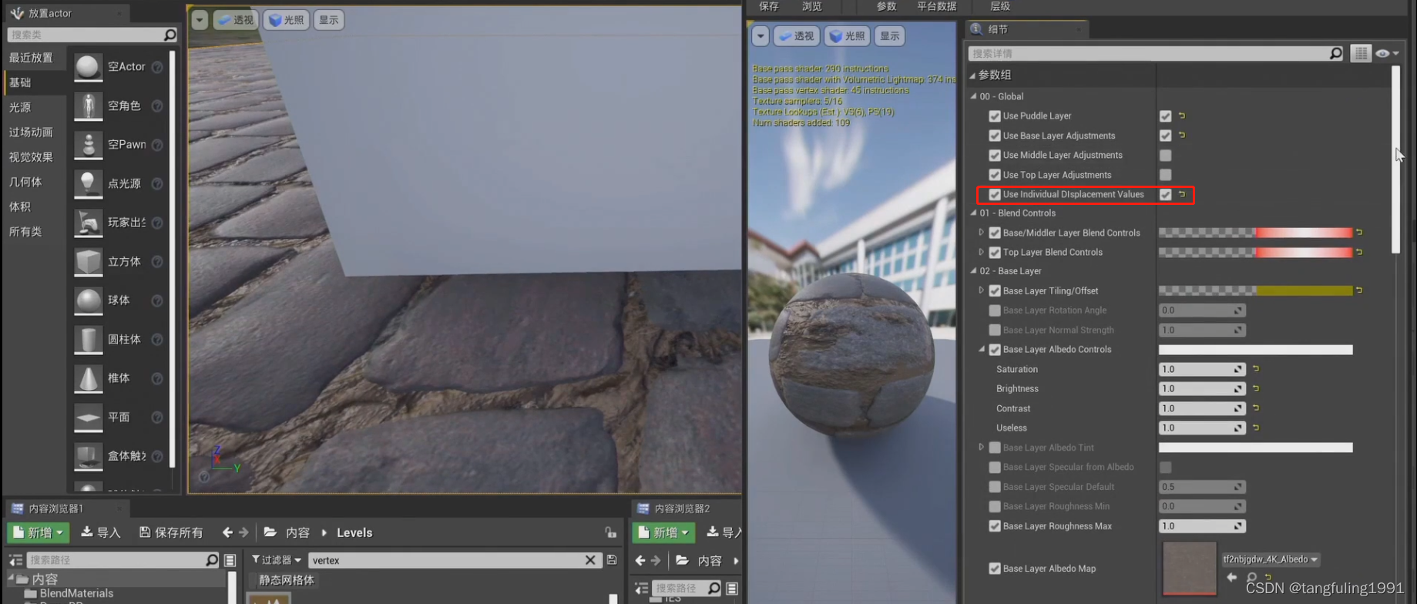Enable Base Layer Normal Strength override

[x=995, y=330]
